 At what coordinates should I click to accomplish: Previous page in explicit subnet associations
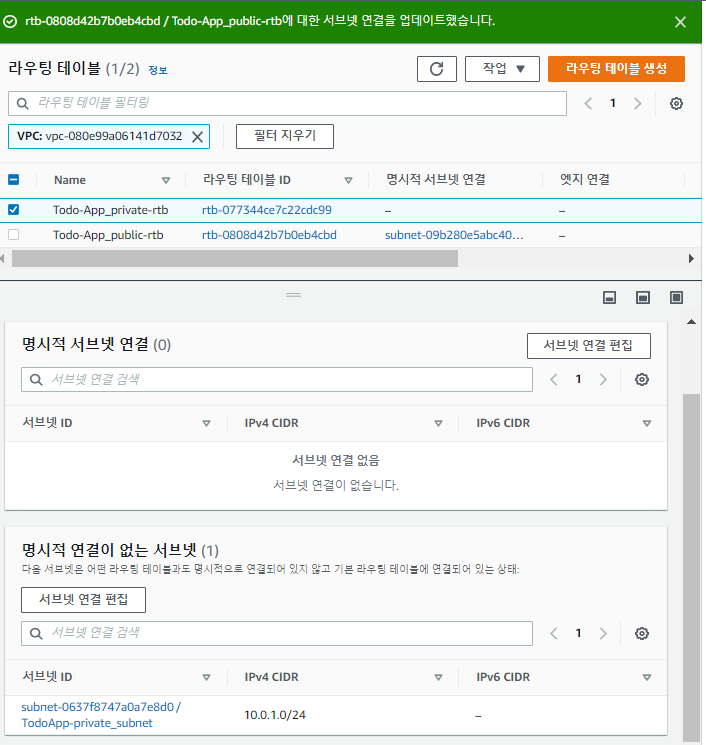tap(554, 380)
